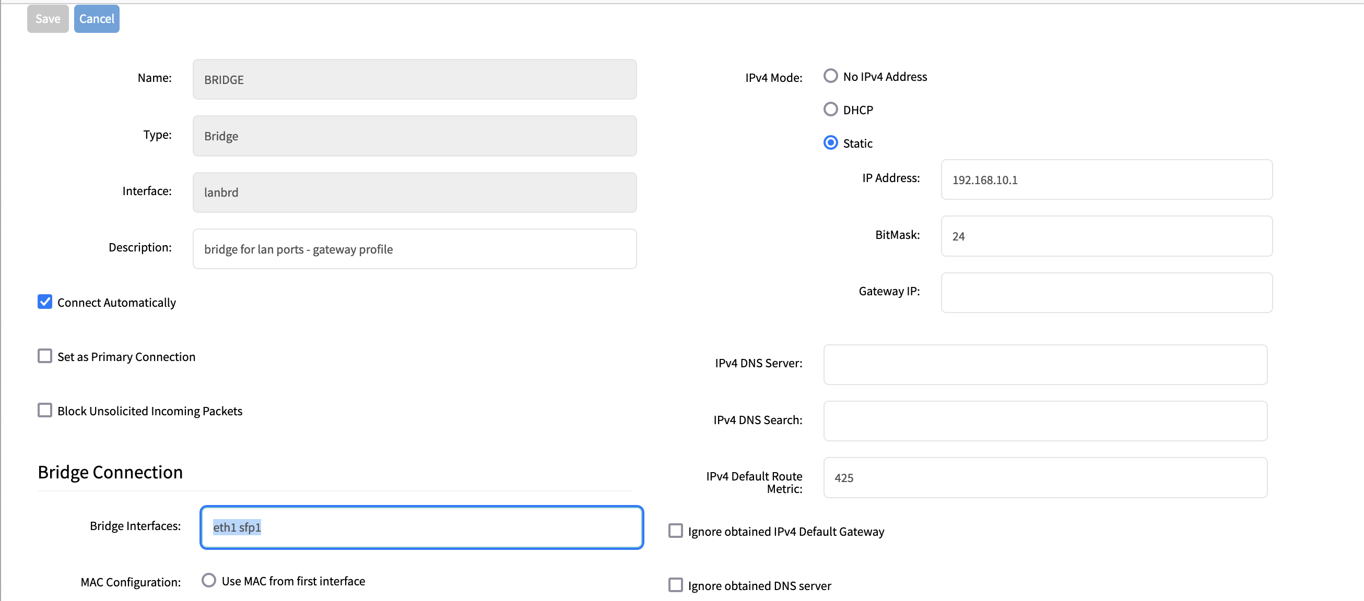Check Ignore obtained DNS server

[x=676, y=585]
